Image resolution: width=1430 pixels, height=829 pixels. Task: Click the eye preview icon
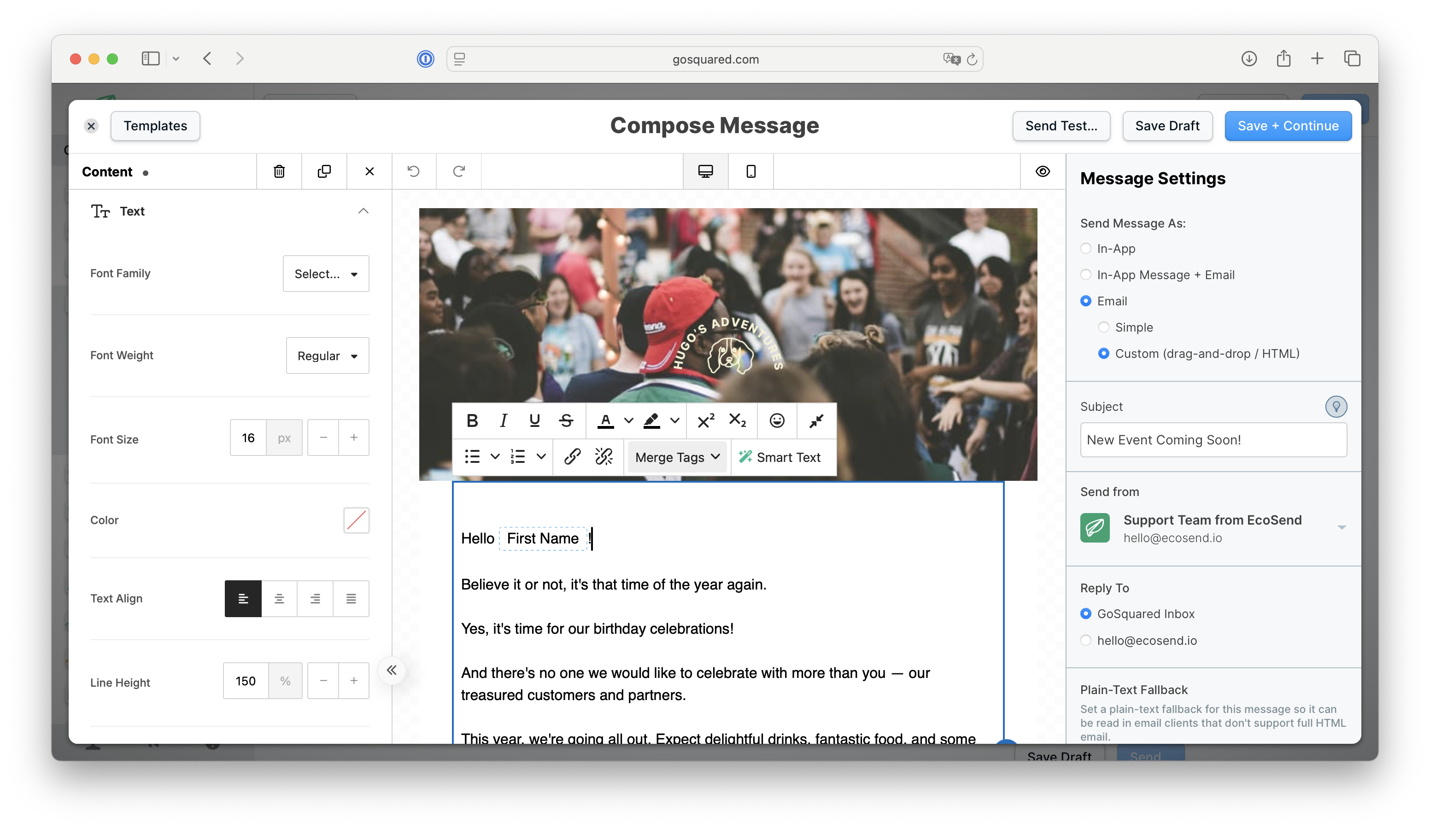(x=1043, y=171)
